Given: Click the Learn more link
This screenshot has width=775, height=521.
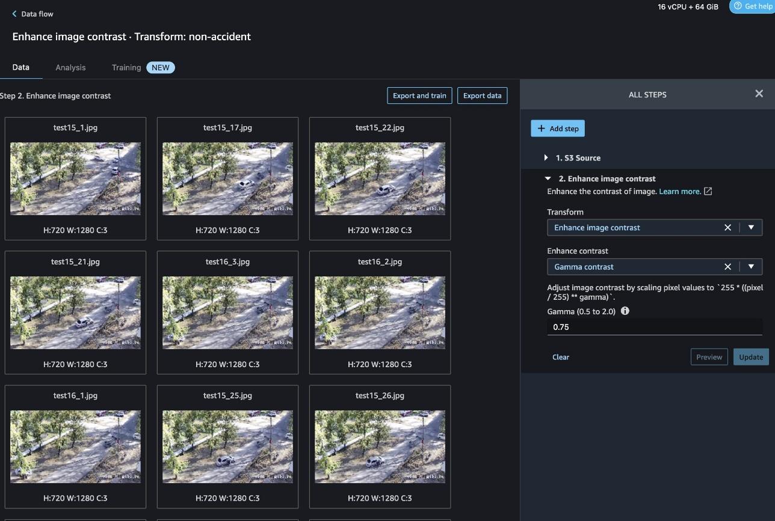Looking at the screenshot, I should coord(679,192).
